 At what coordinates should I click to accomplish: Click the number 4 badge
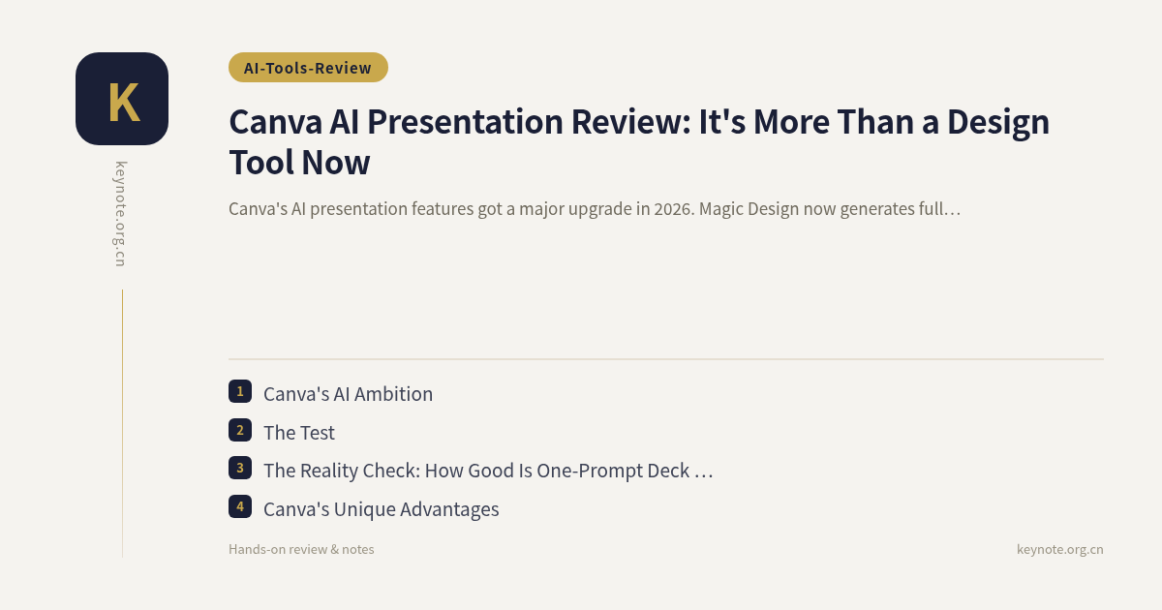[x=240, y=506]
